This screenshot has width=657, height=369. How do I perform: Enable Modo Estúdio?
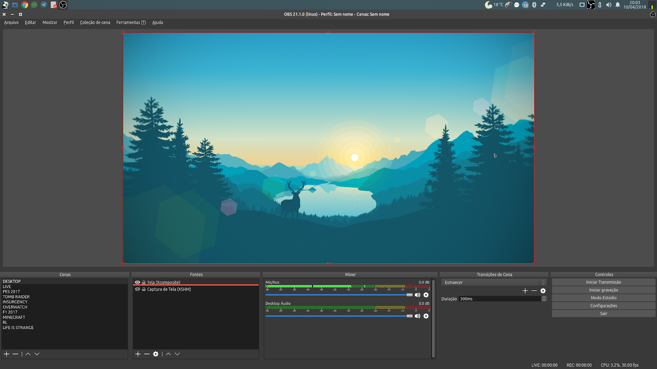[604, 298]
